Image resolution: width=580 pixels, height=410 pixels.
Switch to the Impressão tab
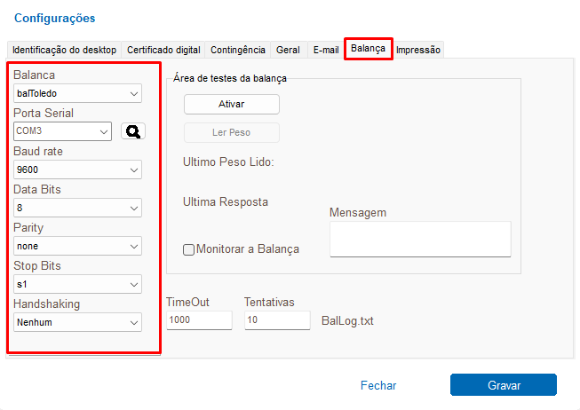point(418,50)
